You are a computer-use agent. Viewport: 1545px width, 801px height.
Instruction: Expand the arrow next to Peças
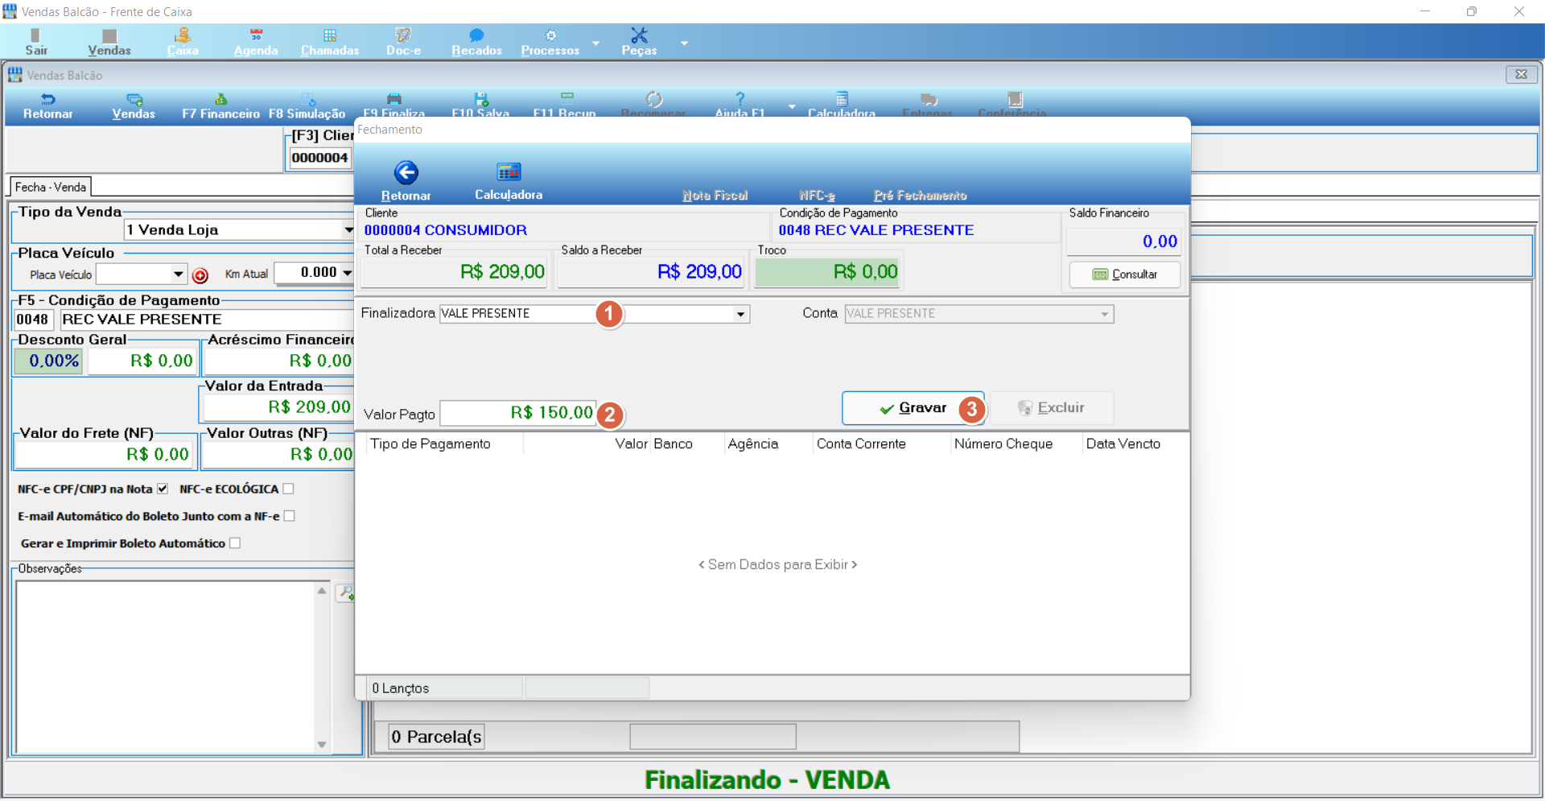tap(684, 43)
